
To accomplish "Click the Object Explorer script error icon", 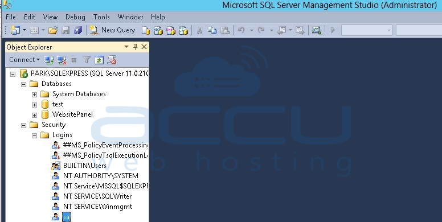I will pos(112,60).
